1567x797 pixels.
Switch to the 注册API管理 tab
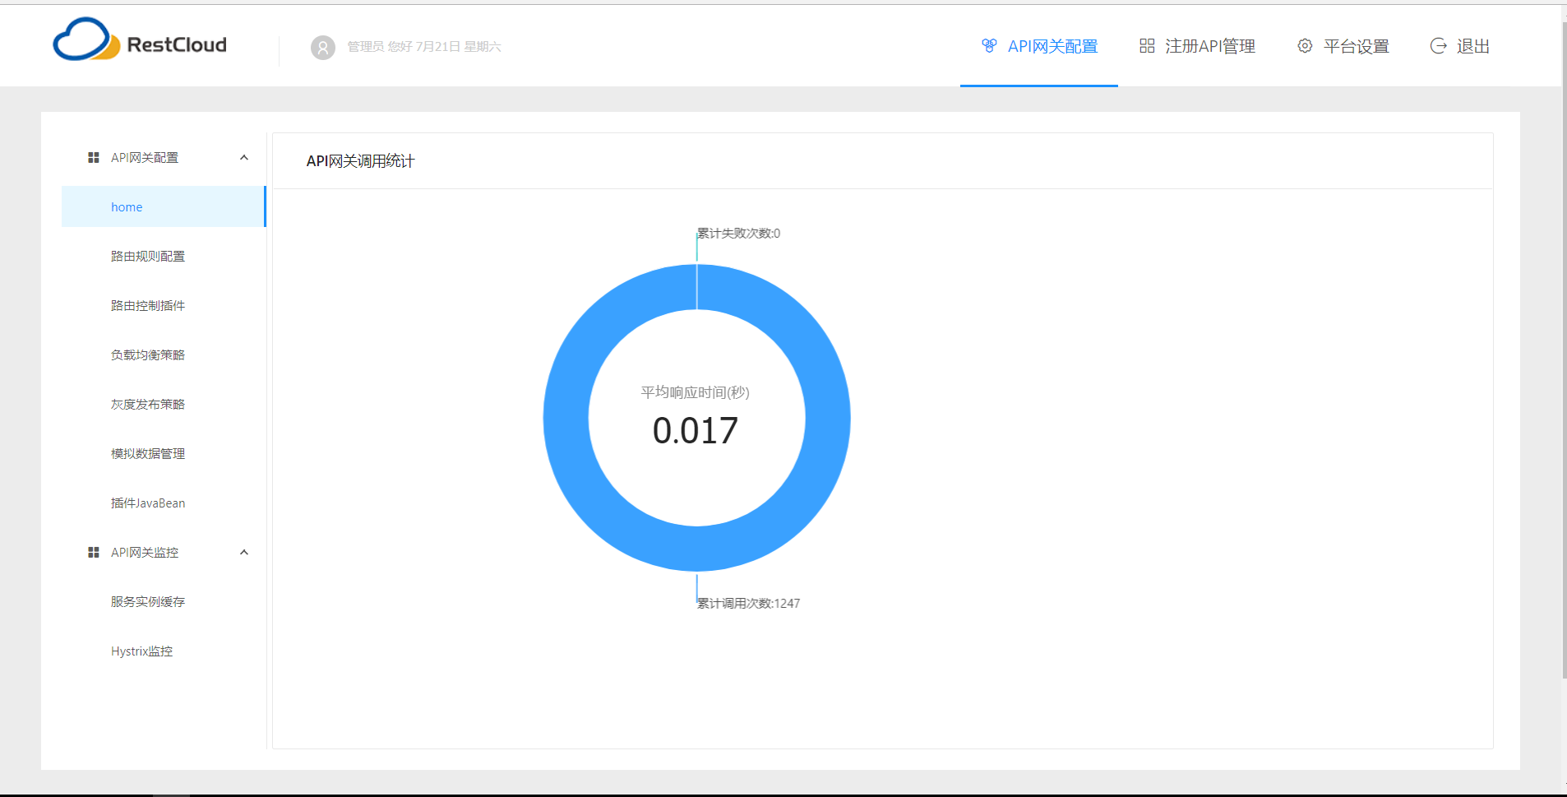coord(1209,46)
